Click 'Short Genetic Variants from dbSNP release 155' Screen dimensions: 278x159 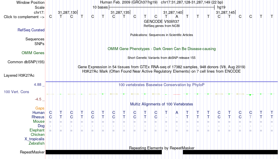coord(162,58)
